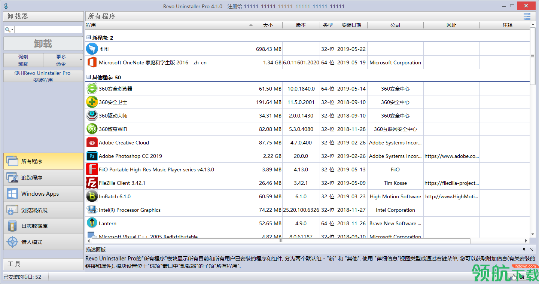Open 日志数据库 module

coord(43,226)
